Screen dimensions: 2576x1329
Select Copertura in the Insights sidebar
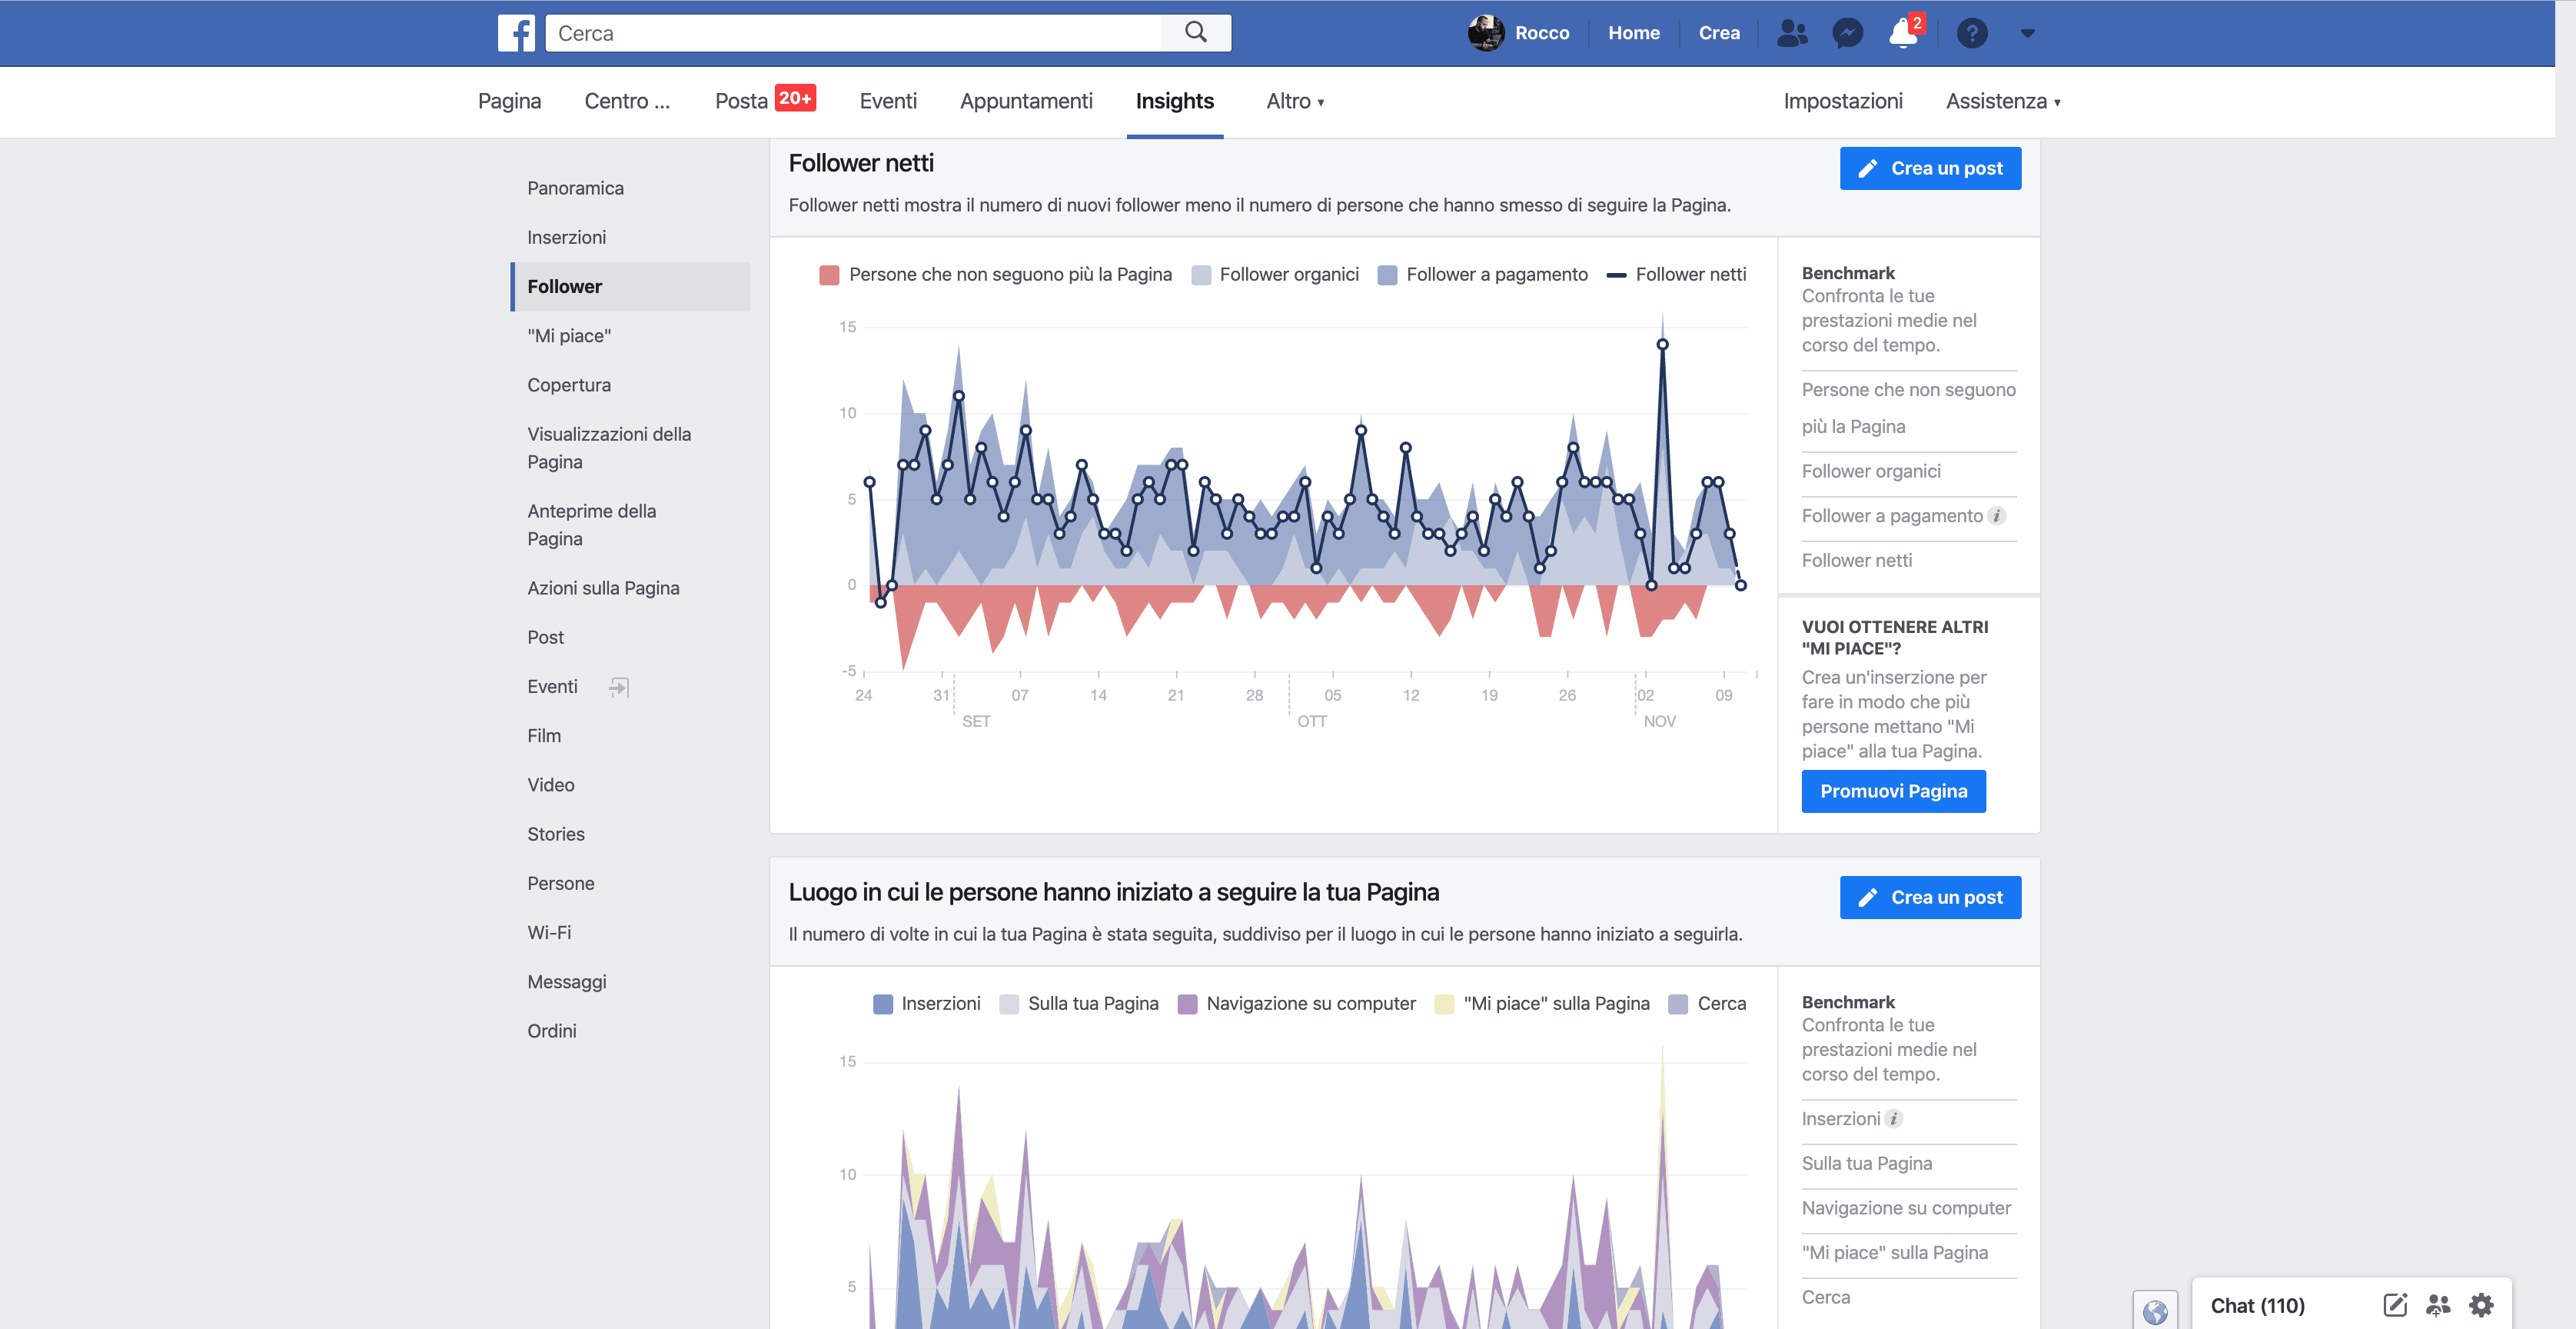pyautogui.click(x=568, y=385)
